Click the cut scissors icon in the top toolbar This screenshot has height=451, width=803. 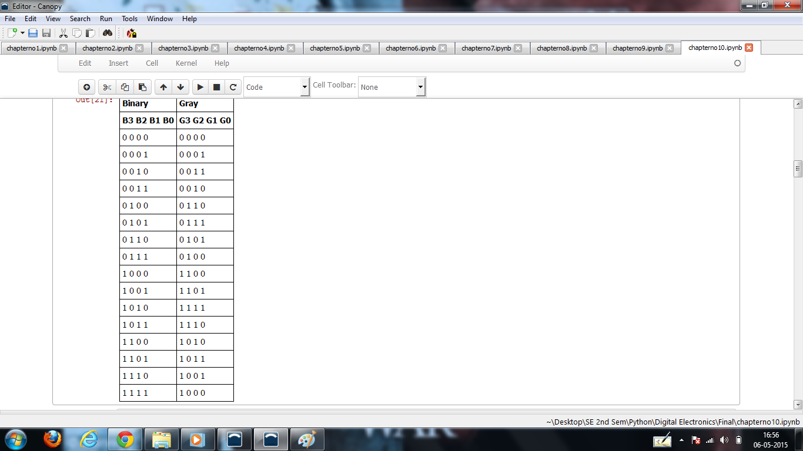coord(63,33)
